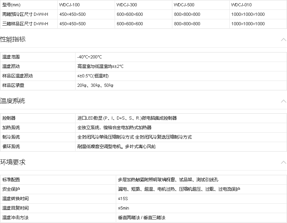Screen dimensions: 287x223
Task: Select the WDCJ-100 model column header
Action: [69, 5]
